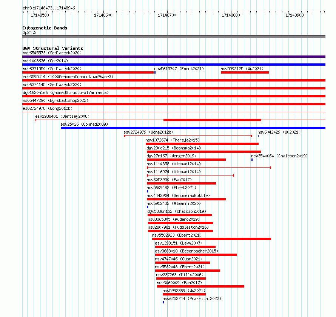Click the gray 3p24.3 cytogenetic band
The height and width of the screenshot is (317, 336).
[x=174, y=37]
